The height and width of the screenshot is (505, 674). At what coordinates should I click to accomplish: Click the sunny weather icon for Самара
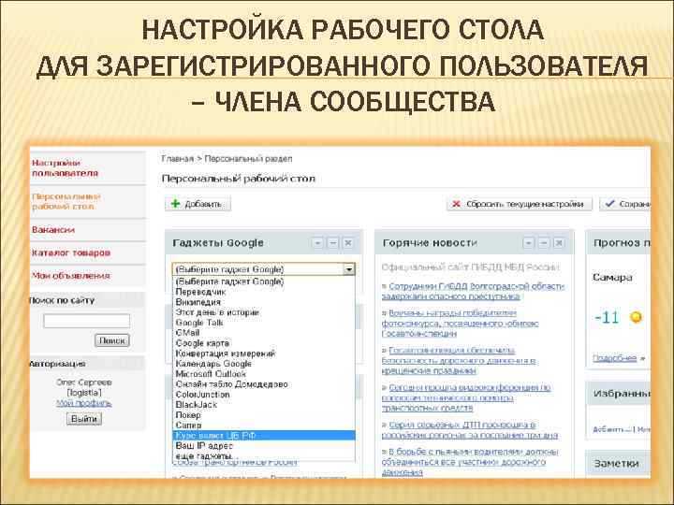tap(636, 317)
